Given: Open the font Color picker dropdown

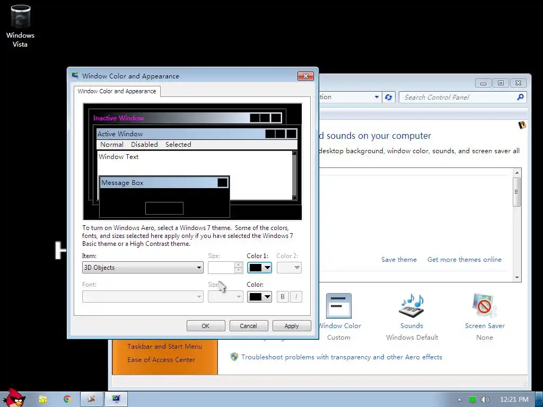Looking at the screenshot, I should (259, 297).
